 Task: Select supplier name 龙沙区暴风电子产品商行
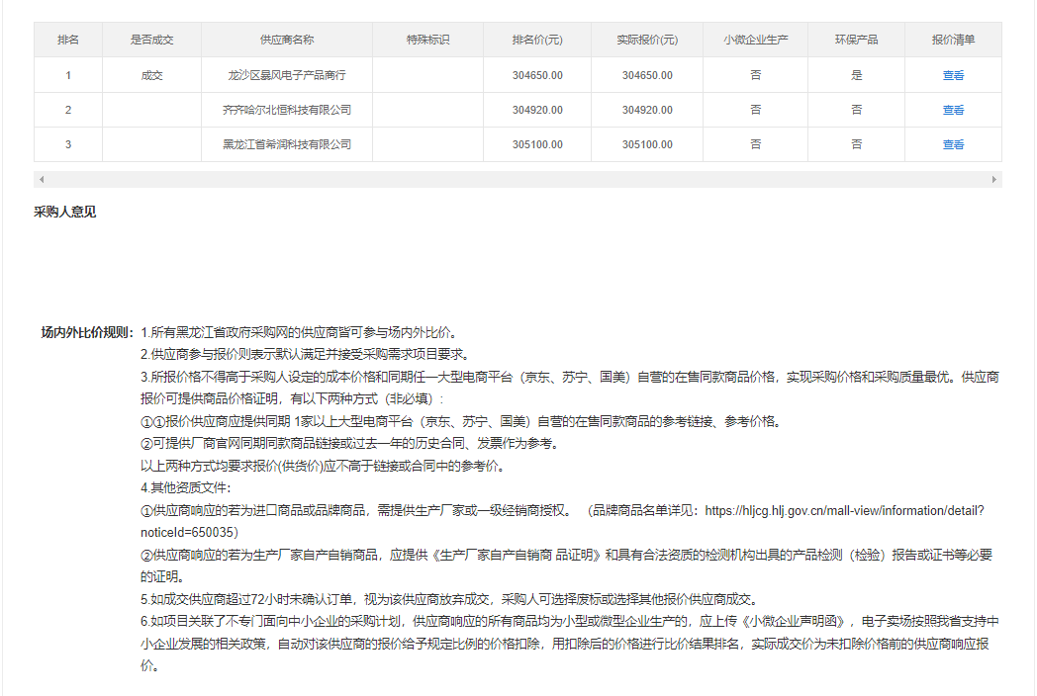pos(287,75)
